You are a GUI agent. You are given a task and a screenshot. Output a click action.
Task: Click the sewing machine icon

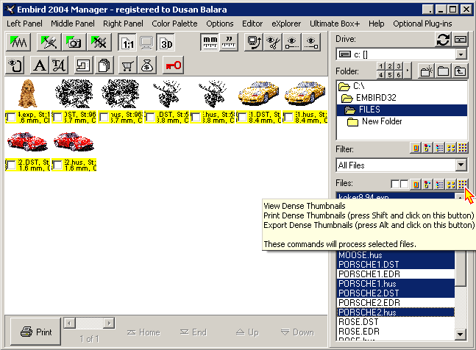point(83,65)
